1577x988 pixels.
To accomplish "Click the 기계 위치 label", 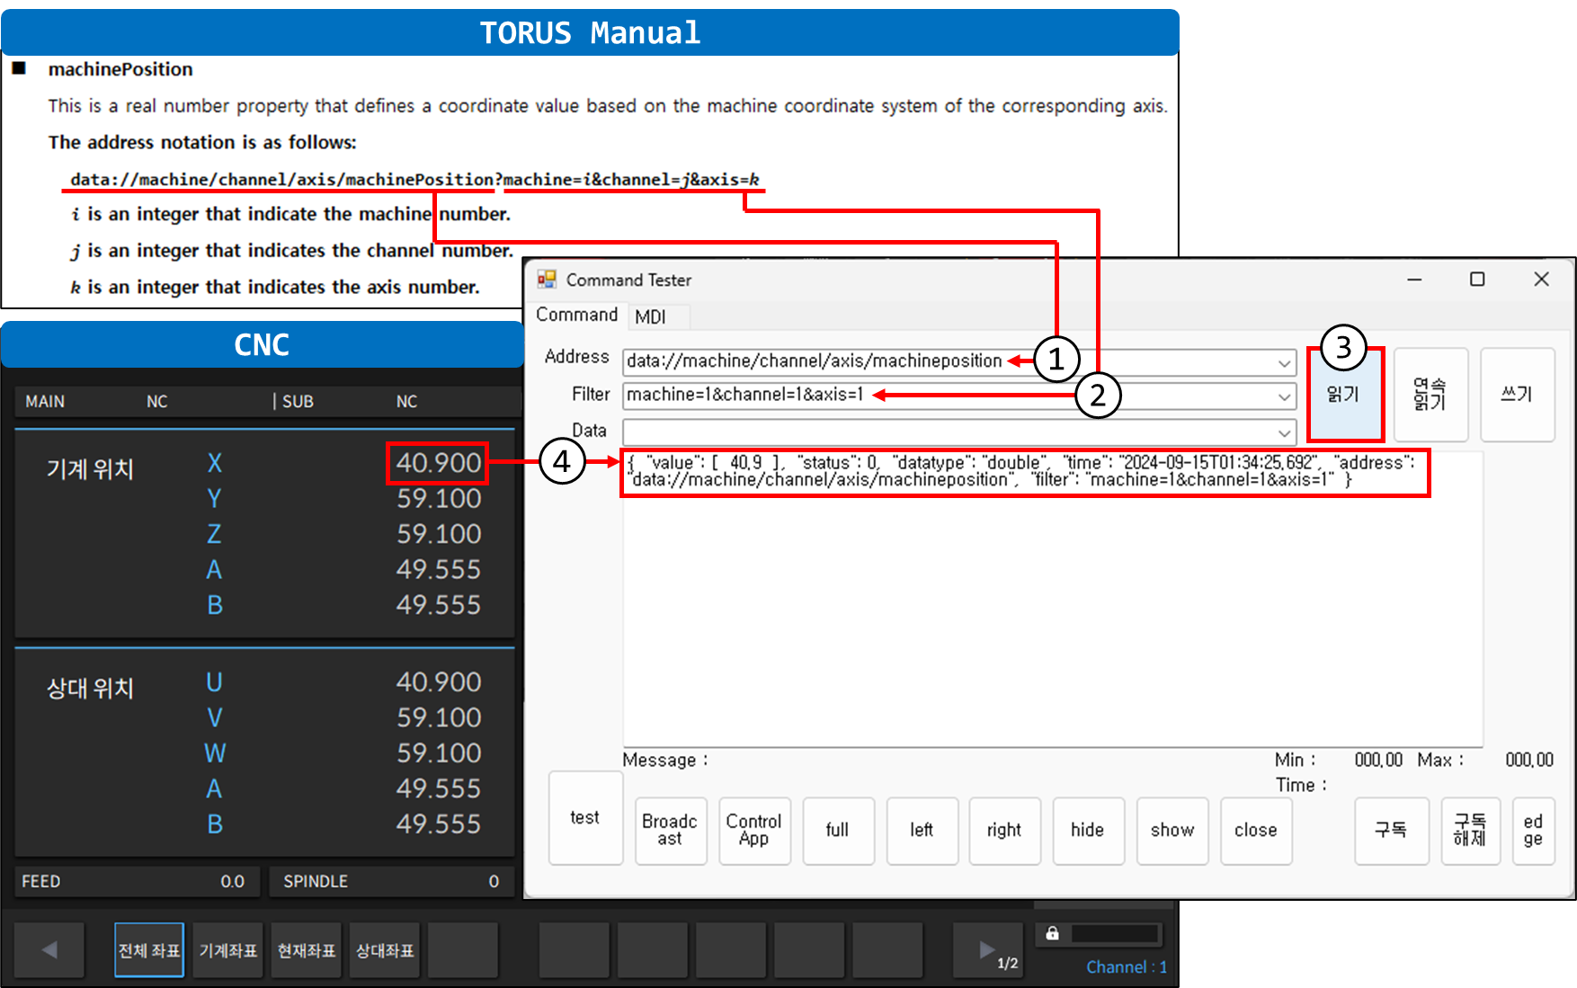I will point(90,468).
